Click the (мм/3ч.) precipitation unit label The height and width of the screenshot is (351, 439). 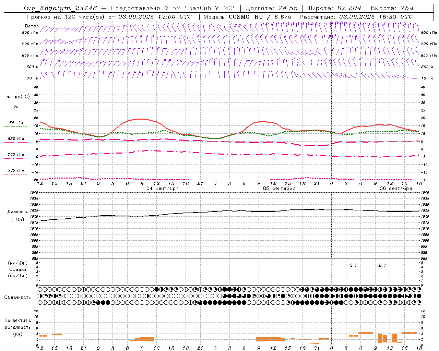pos(18,263)
